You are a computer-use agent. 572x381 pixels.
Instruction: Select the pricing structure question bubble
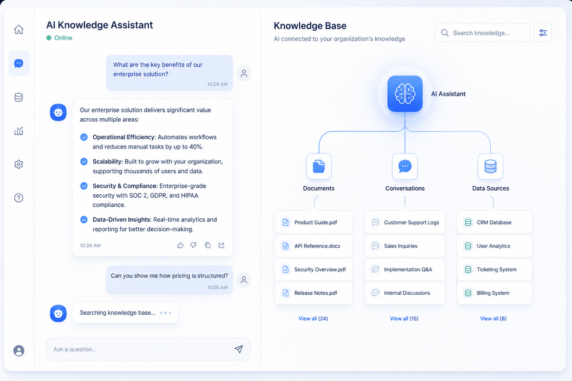(x=169, y=280)
